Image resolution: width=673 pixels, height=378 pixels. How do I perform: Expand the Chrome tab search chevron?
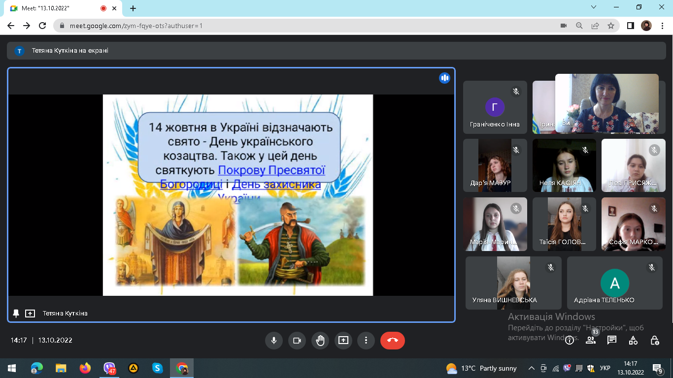click(x=594, y=7)
